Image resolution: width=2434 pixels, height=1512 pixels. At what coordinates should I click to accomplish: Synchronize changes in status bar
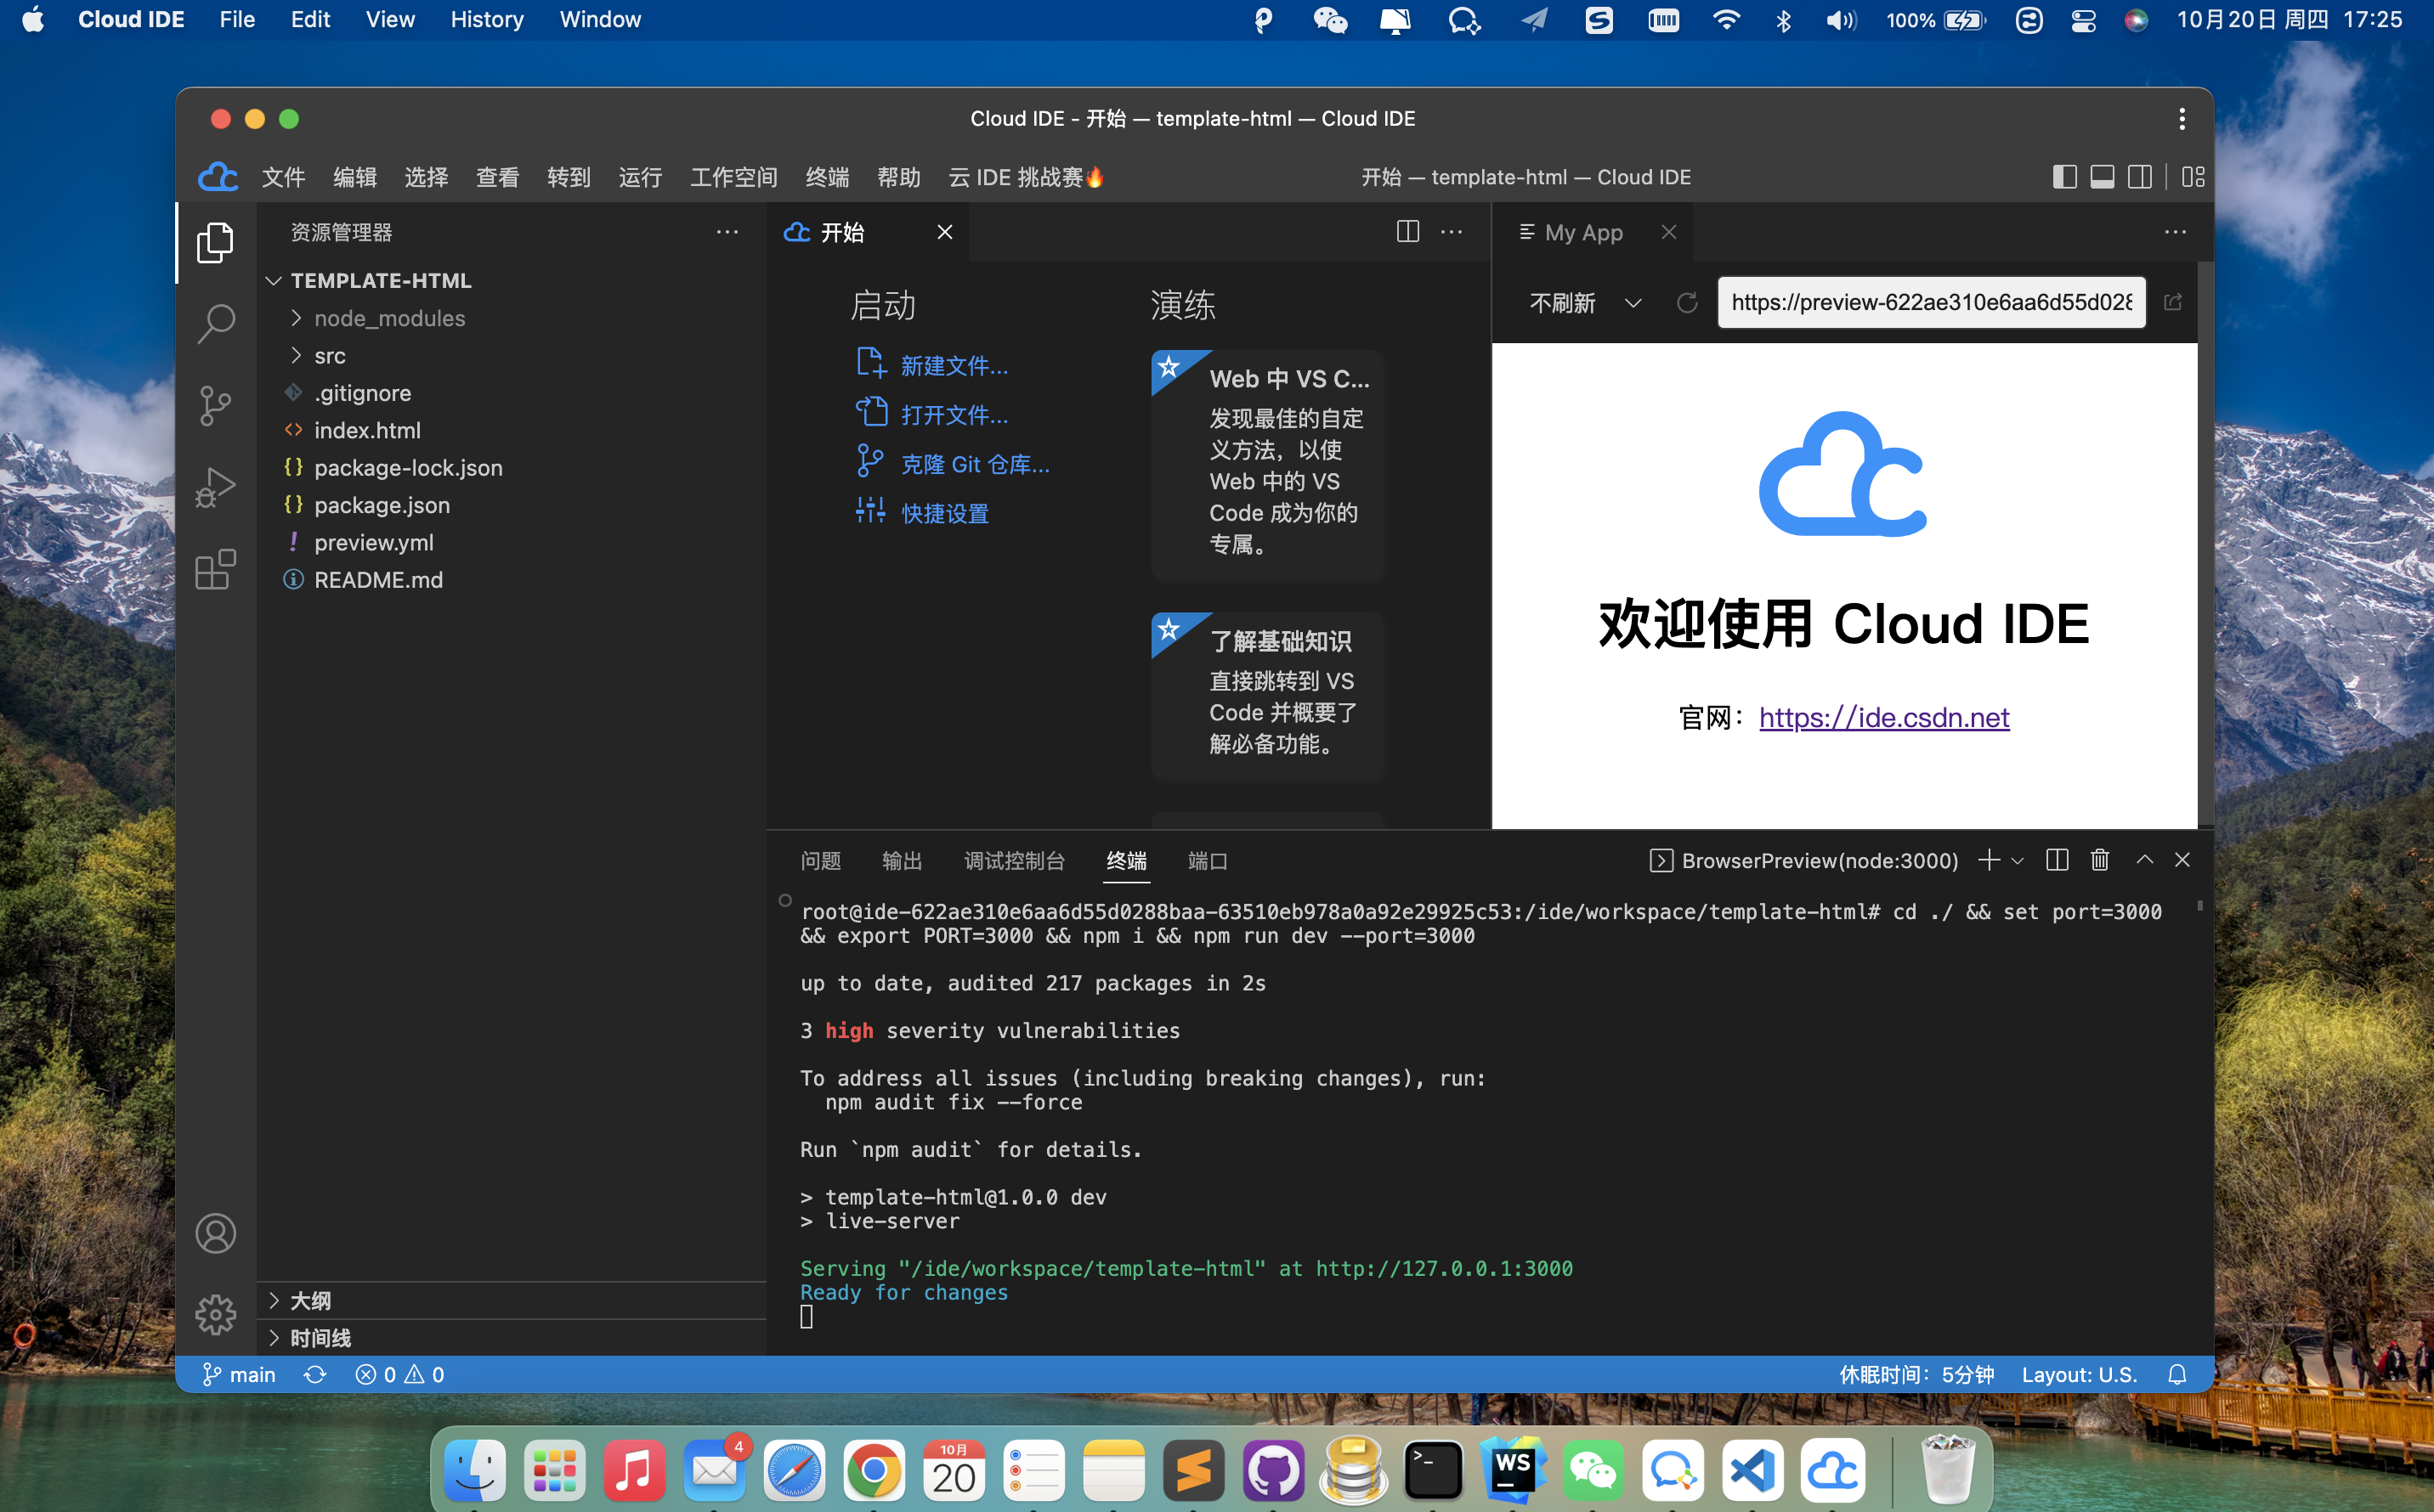315,1375
